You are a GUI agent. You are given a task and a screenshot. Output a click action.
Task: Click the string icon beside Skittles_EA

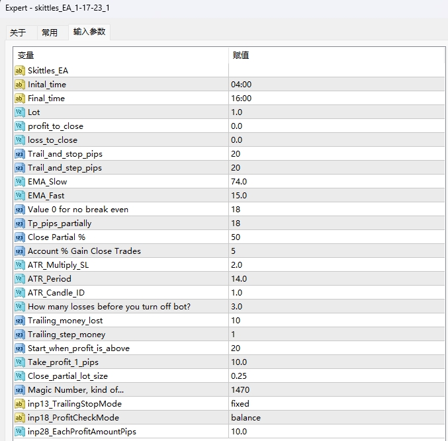(19, 71)
